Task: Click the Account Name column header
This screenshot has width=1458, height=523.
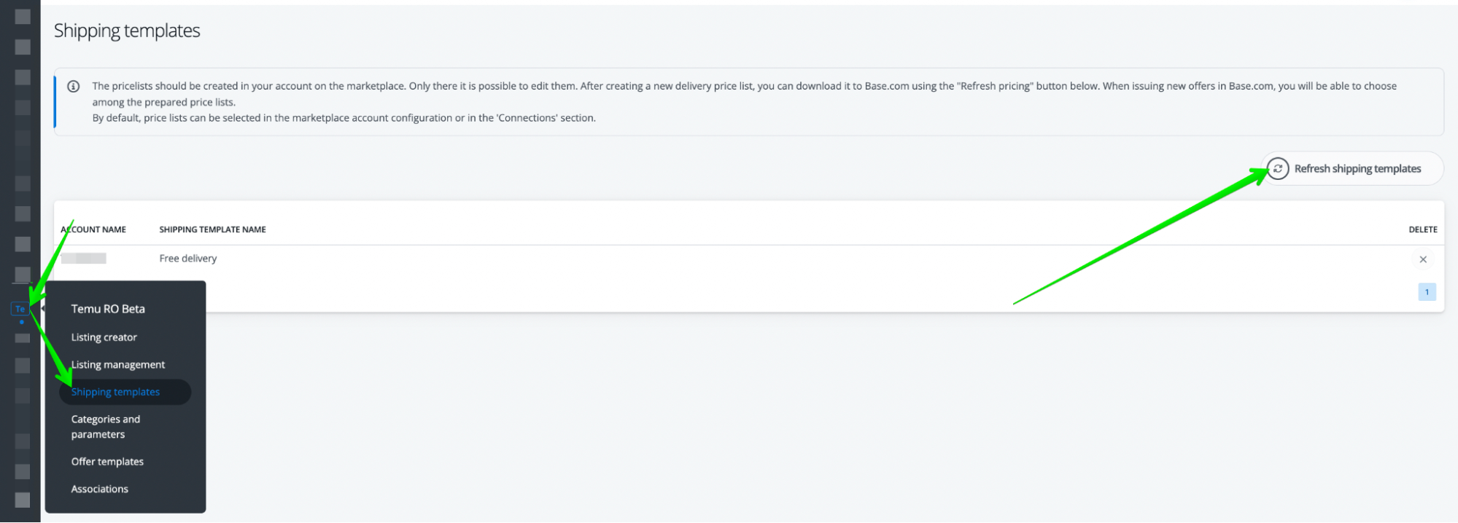Action: pos(93,229)
